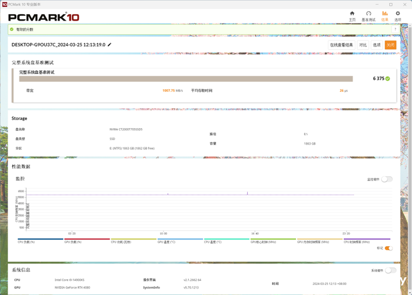Click partition text E: (NTFS) 1863 GB
The height and width of the screenshot is (295, 412).
tap(132, 148)
